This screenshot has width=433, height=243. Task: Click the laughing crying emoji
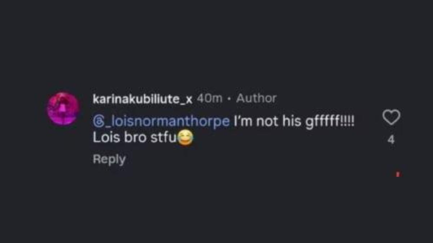(185, 139)
